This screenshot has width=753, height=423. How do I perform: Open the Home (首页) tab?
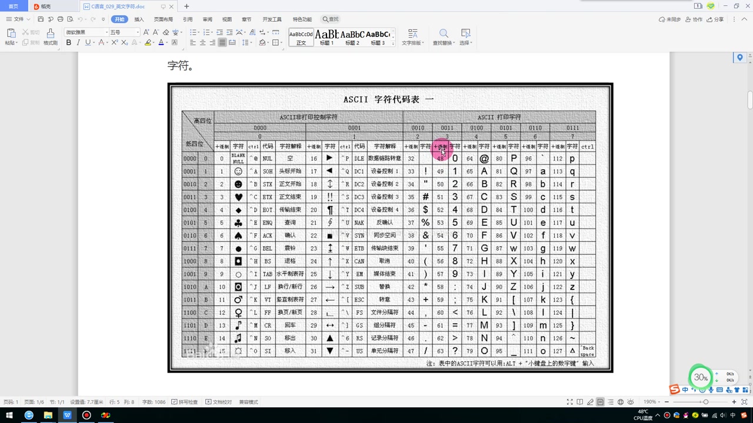click(14, 6)
